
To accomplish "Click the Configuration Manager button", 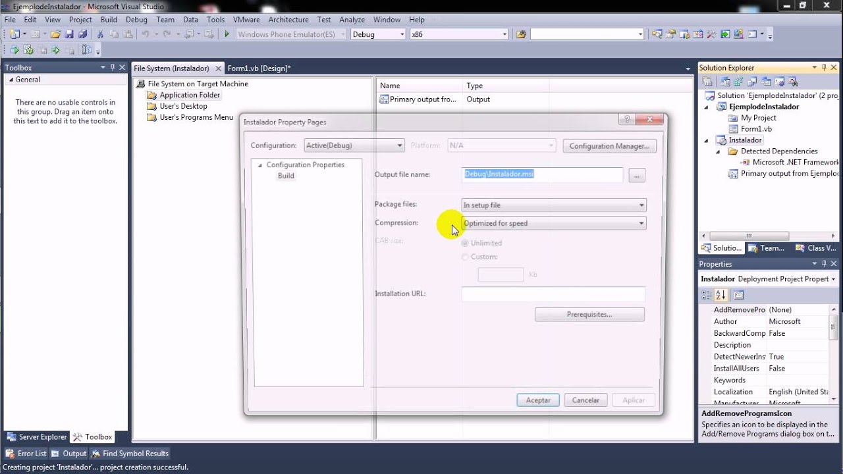I will coord(609,146).
